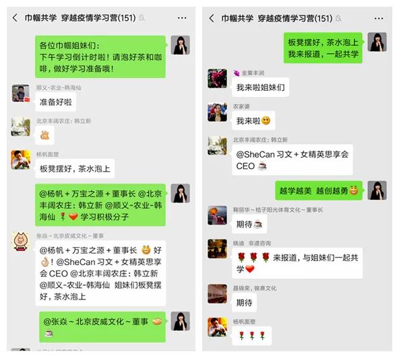
Task: Select the 准备好啦 message bubble
Action: 56,102
